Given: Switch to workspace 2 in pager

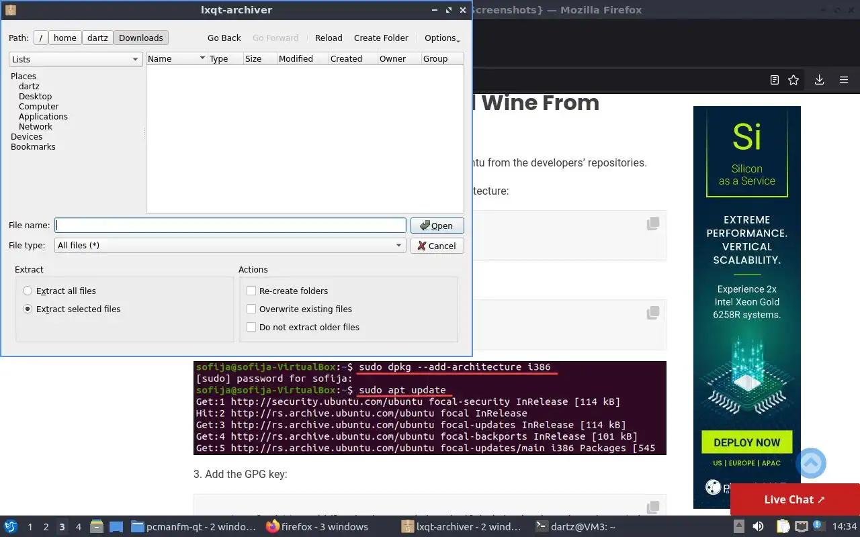Looking at the screenshot, I should tap(46, 527).
